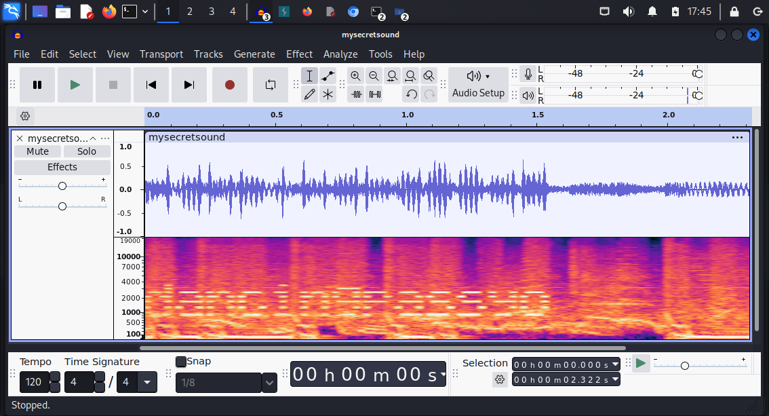Expand the time signature denominator dropdown

click(147, 383)
